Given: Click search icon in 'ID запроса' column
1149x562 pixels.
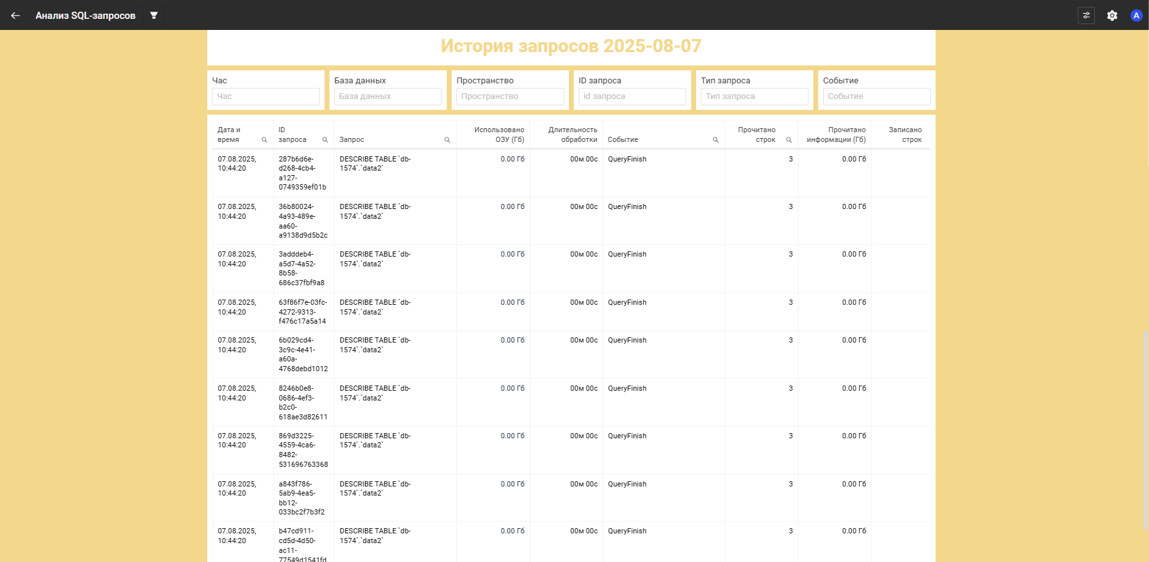Looking at the screenshot, I should (325, 140).
